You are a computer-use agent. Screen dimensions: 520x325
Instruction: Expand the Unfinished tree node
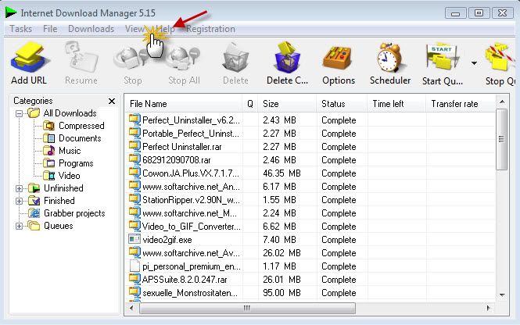20,188
